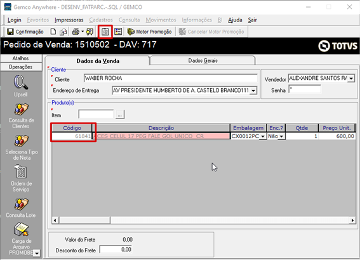Click the Cliente name input field

pos(171,78)
